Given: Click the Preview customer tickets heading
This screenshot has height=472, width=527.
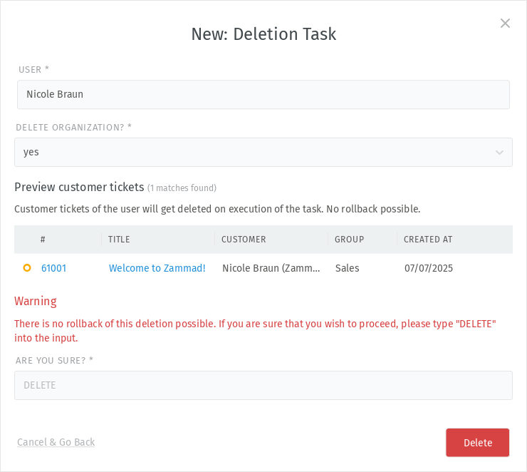Looking at the screenshot, I should [79, 187].
